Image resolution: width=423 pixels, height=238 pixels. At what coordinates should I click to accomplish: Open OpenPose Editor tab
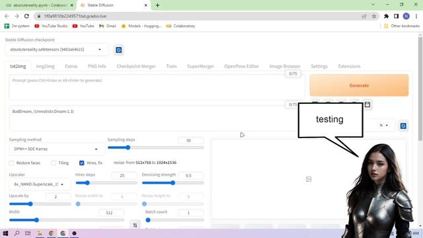coord(241,66)
